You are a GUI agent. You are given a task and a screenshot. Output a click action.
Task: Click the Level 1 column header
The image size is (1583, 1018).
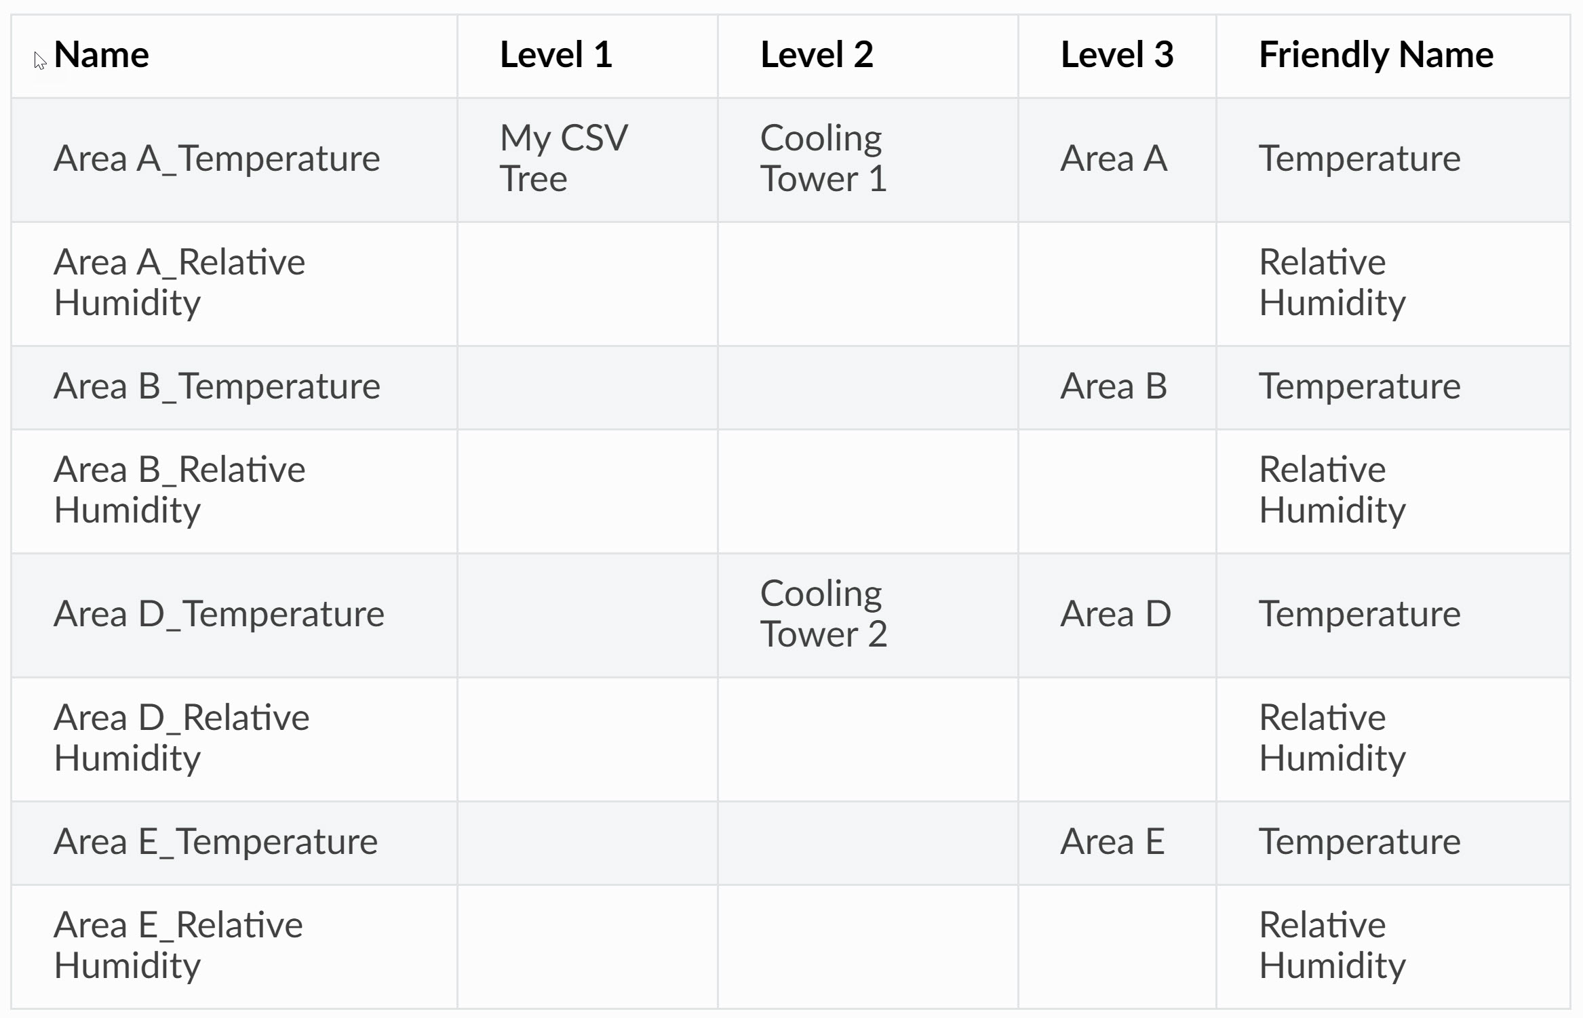pos(587,56)
